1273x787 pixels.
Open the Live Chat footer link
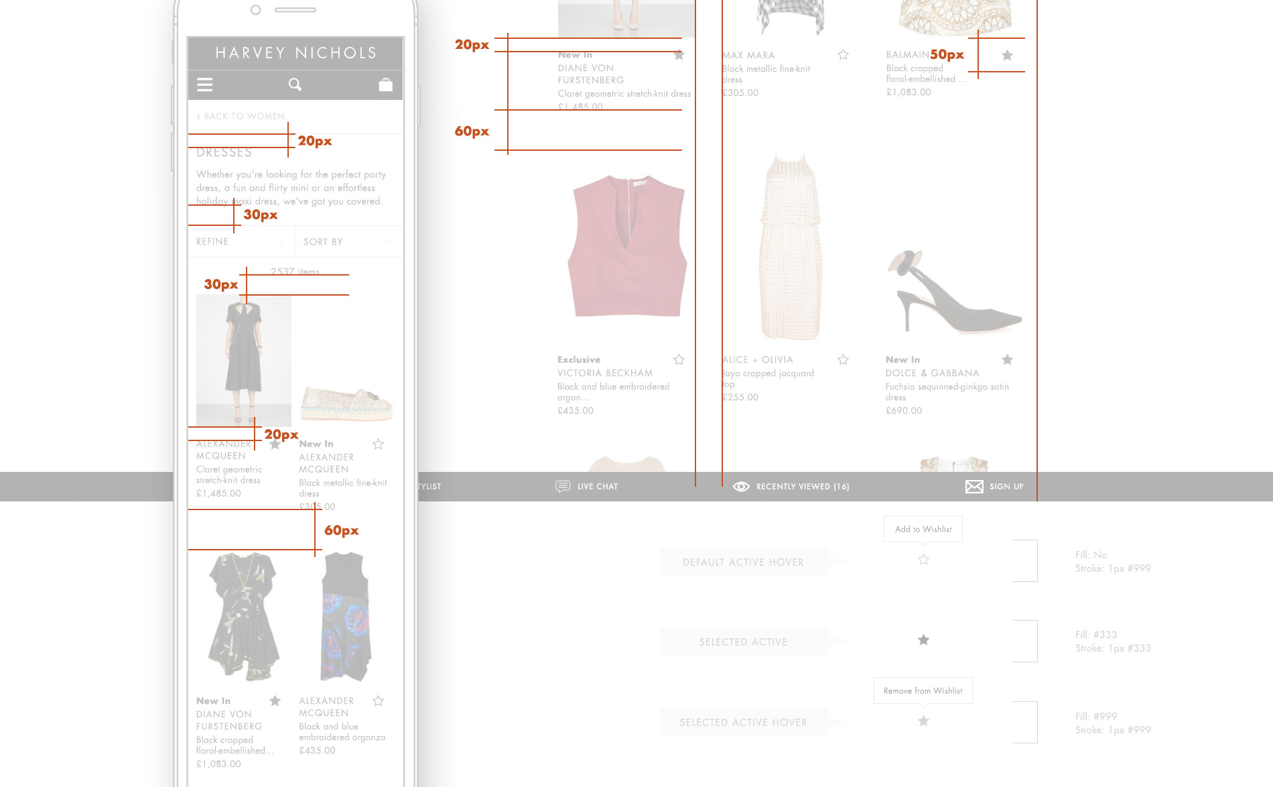[x=598, y=487]
